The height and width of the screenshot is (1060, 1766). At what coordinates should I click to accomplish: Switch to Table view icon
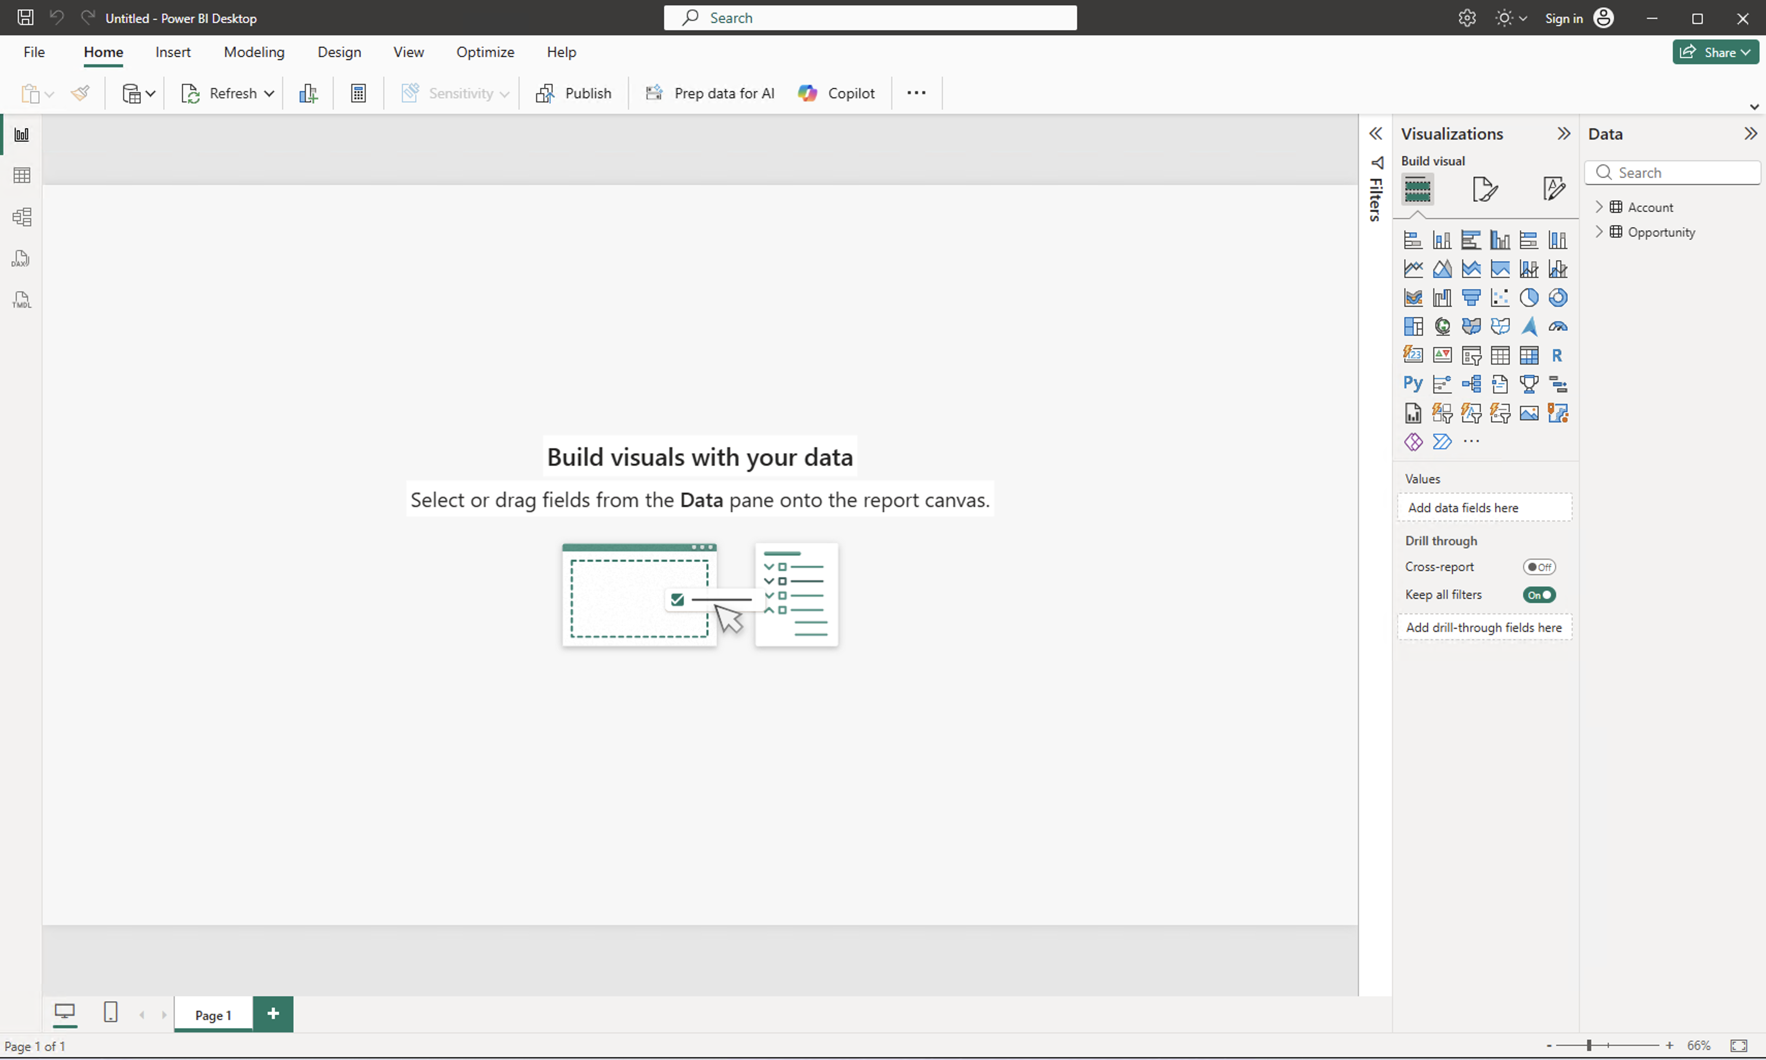click(x=22, y=176)
